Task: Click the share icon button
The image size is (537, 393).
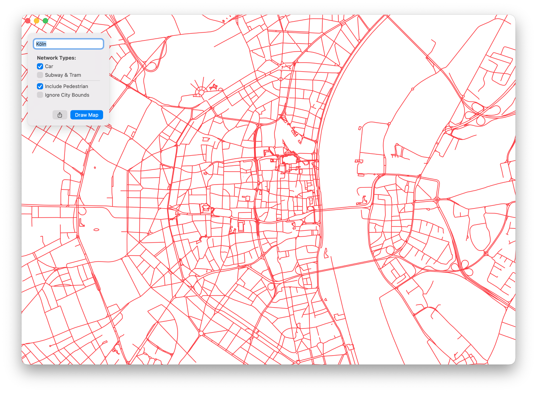Action: point(60,115)
